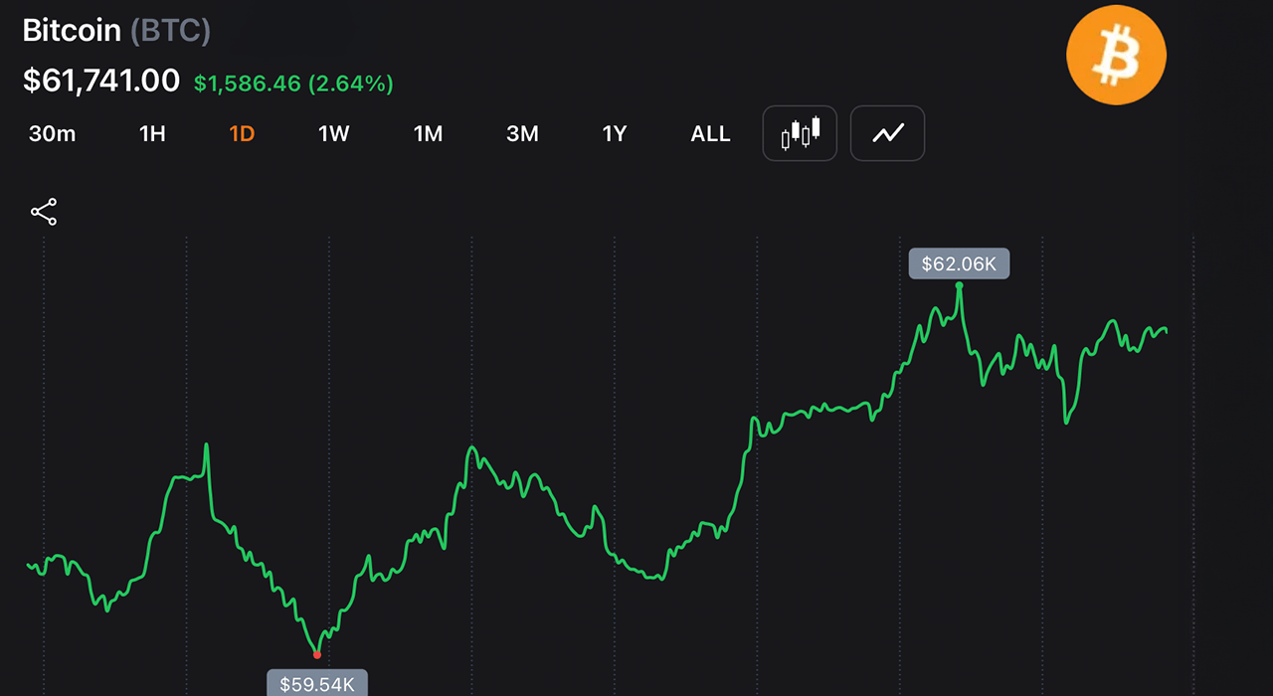Click the $61,741.00 current price
Viewport: 1273px width, 696px height.
point(101,81)
